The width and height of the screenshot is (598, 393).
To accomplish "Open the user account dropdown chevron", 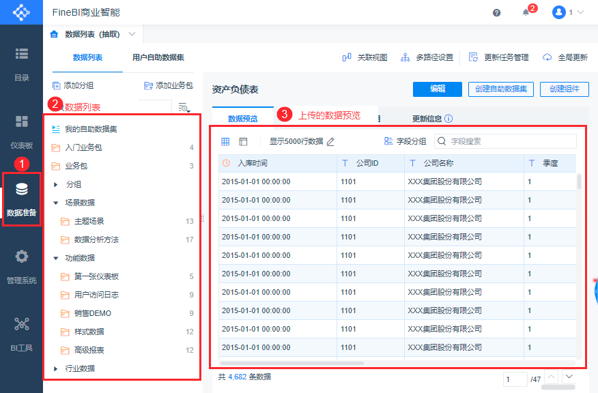I will (x=580, y=12).
